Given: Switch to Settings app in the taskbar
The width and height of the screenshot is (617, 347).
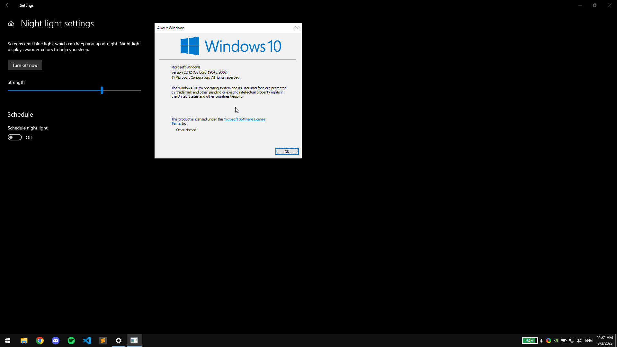Looking at the screenshot, I should tap(119, 341).
